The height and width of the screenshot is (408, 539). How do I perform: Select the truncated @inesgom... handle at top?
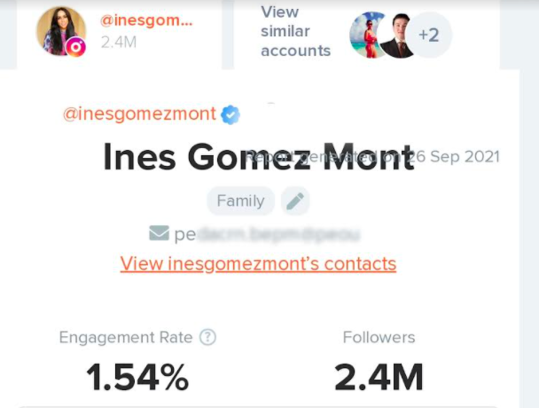click(x=145, y=20)
